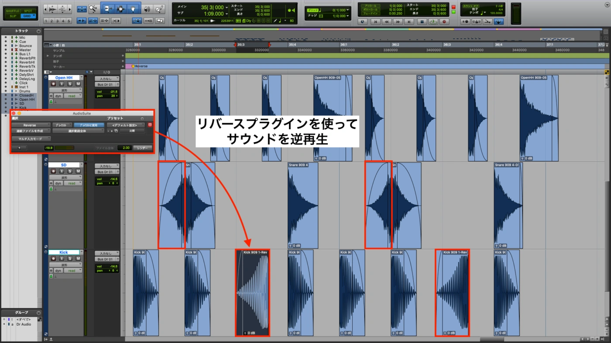Select the Scrubber speaker tool
The image size is (611, 343).
[x=147, y=9]
